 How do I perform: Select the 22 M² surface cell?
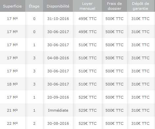(12, 123)
